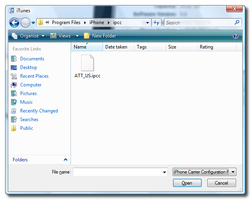The height and width of the screenshot is (200, 251).
Task: Sort by Tags column header
Action: pos(150,47)
